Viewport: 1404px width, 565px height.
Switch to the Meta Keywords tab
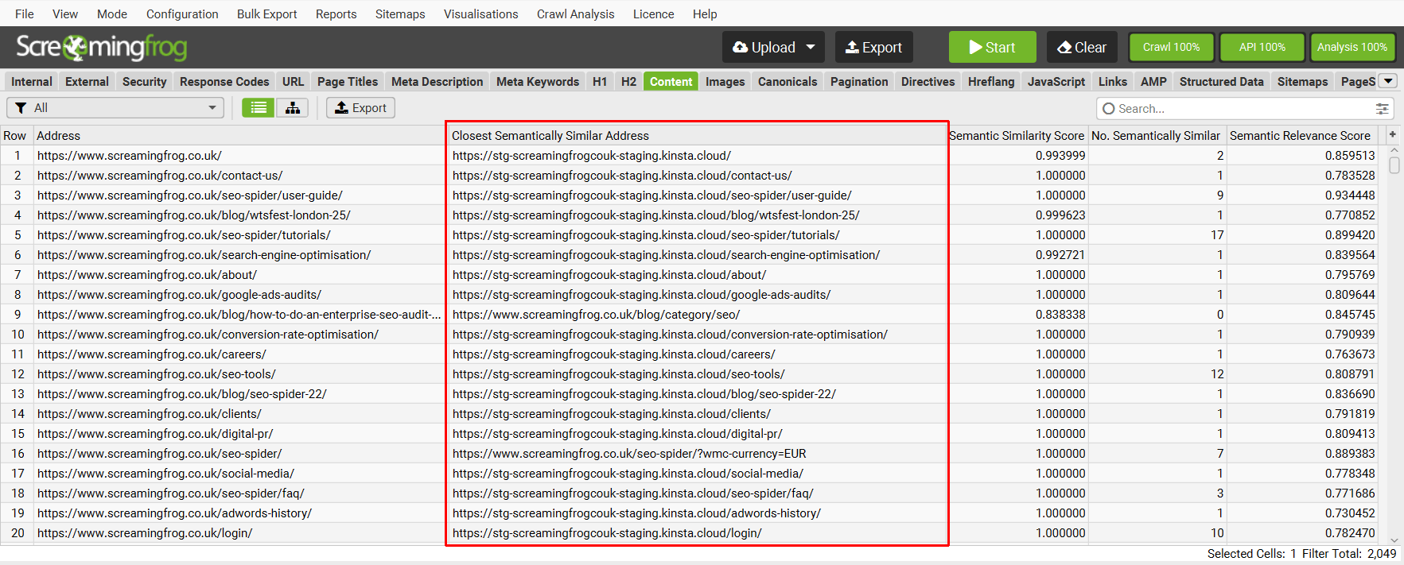point(538,81)
